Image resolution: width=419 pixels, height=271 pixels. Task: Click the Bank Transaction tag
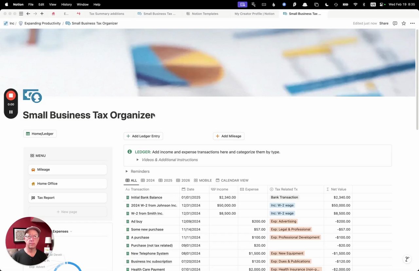(284, 198)
